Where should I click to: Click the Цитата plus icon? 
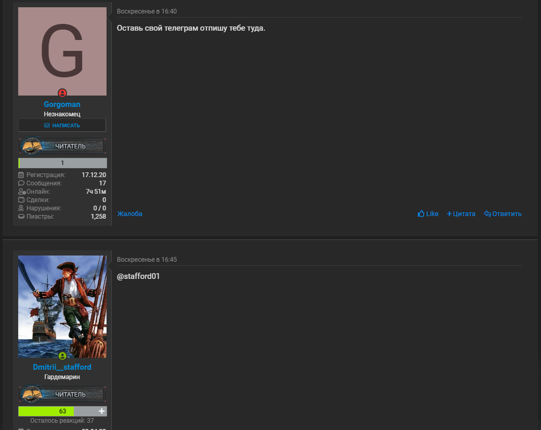click(449, 214)
